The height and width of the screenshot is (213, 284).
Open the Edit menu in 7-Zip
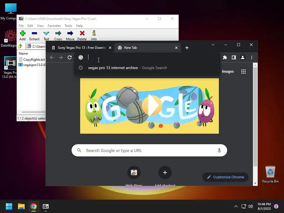30,26
